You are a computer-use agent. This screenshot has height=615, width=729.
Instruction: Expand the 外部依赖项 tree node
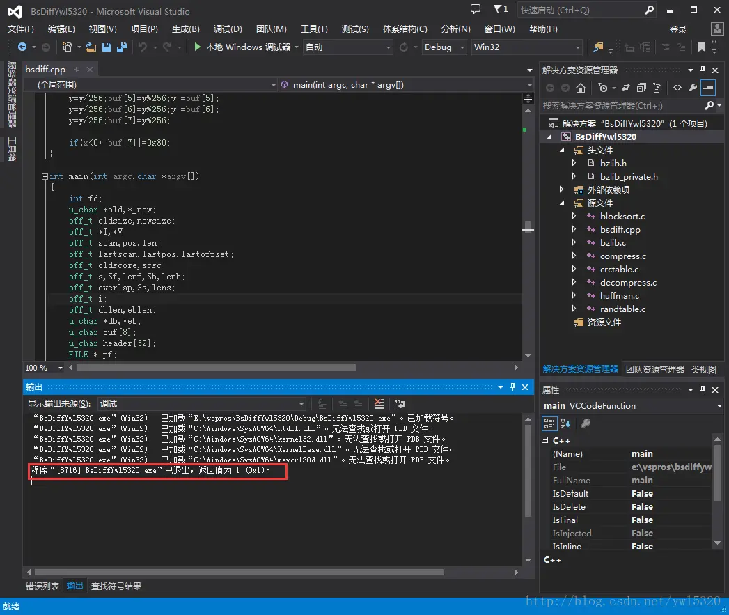[562, 190]
